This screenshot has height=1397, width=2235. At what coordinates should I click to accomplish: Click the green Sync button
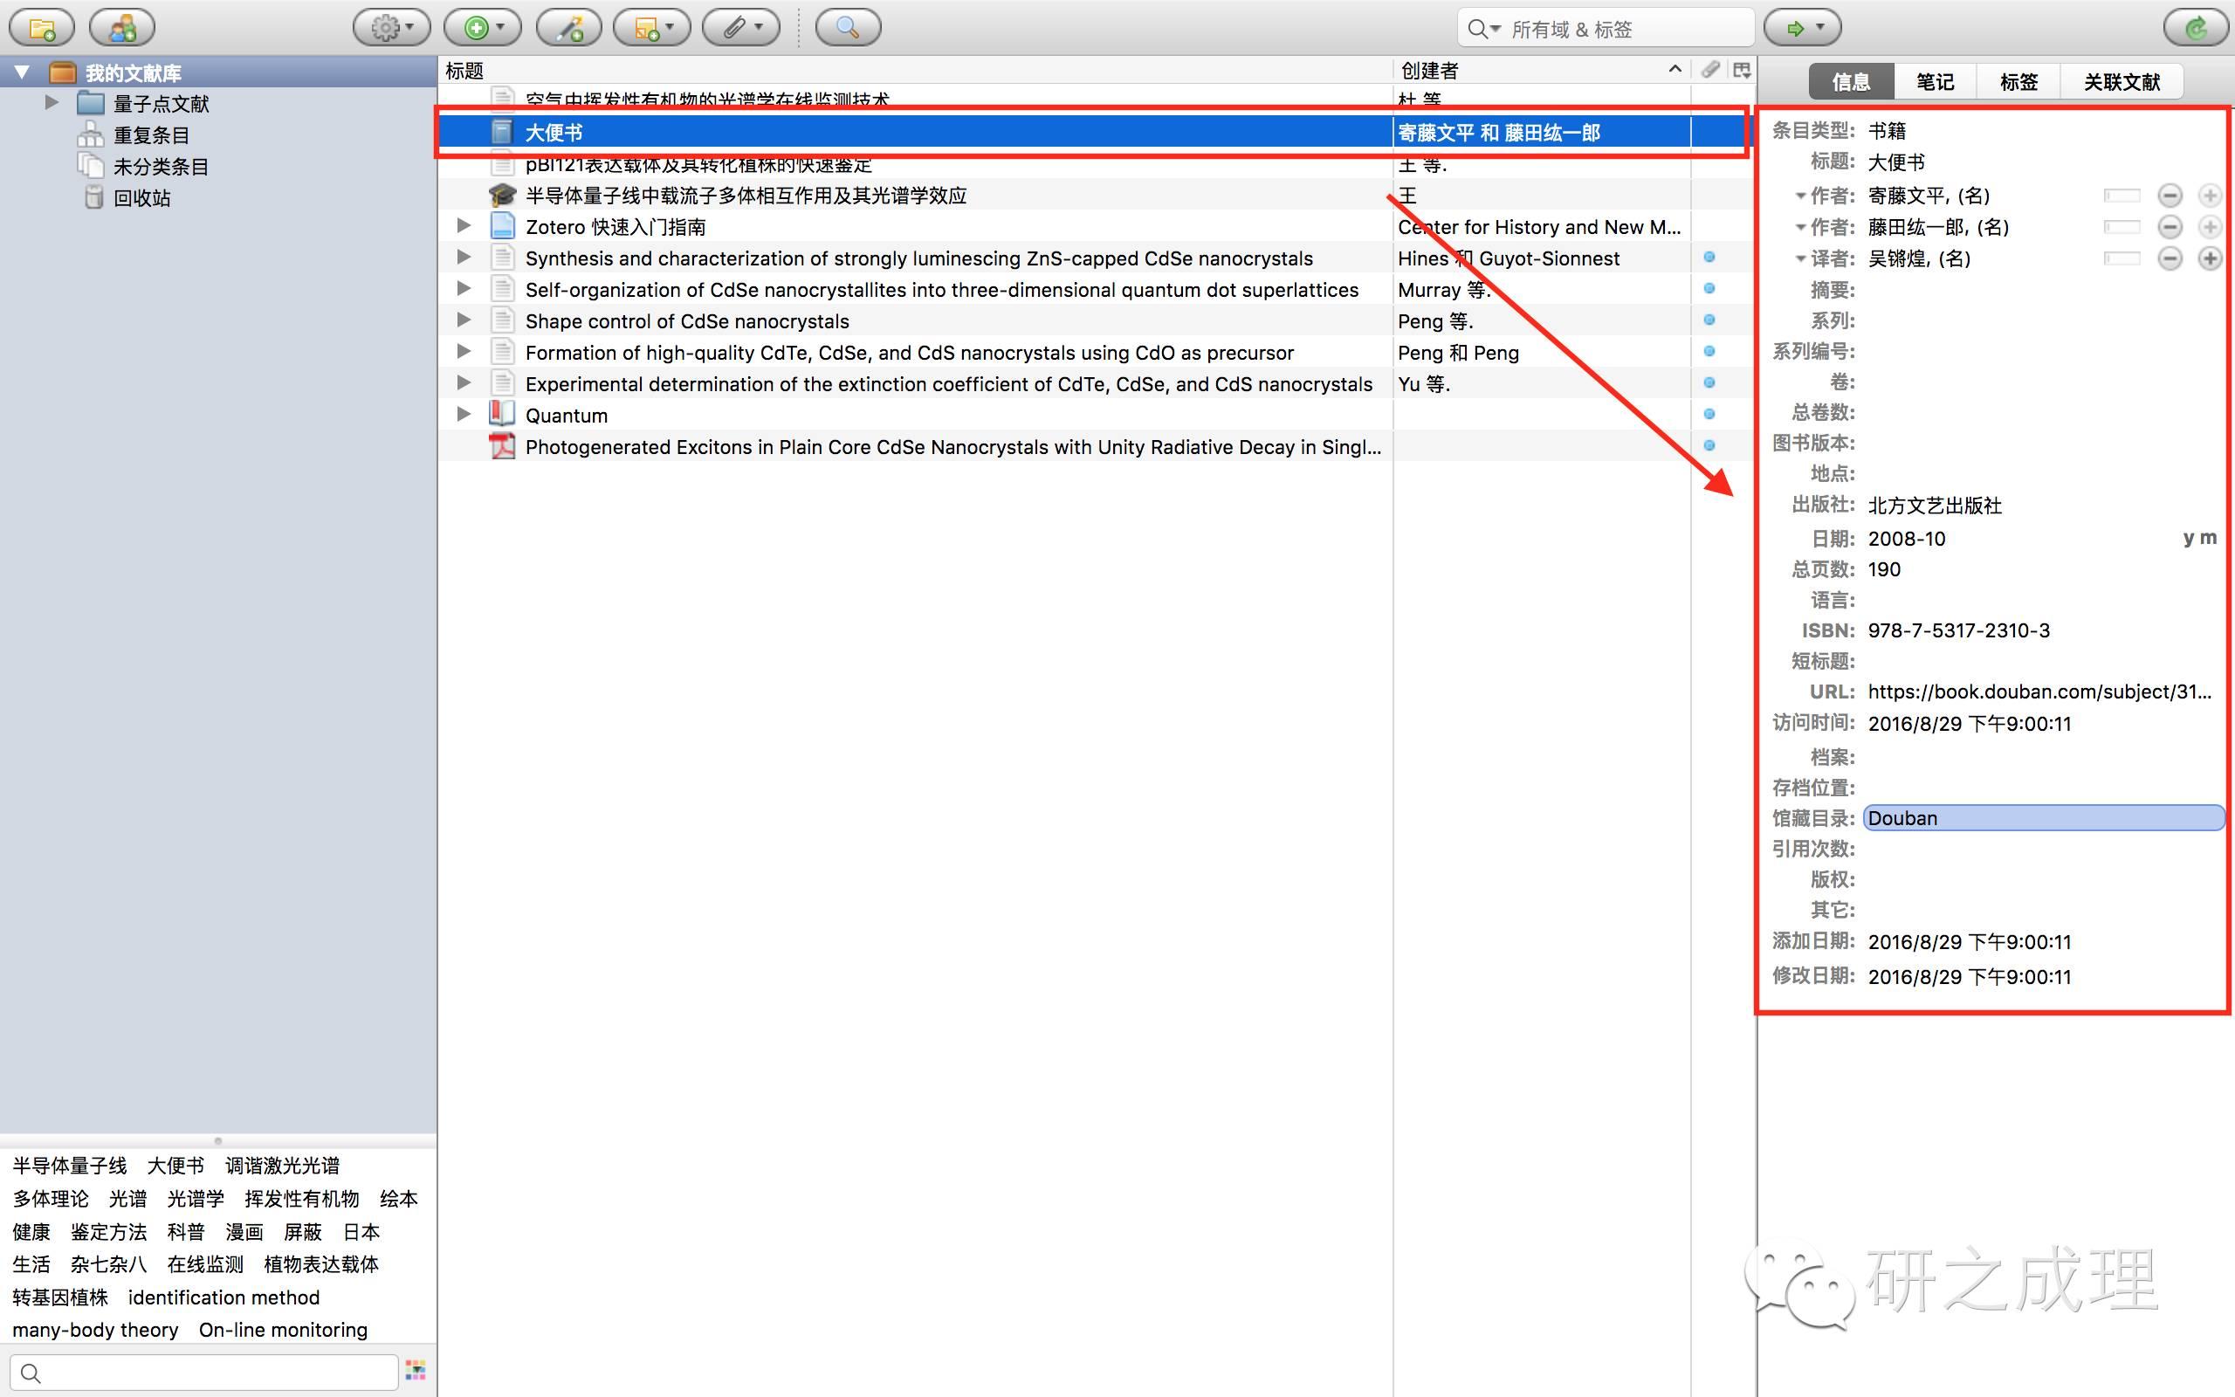pyautogui.click(x=2196, y=28)
